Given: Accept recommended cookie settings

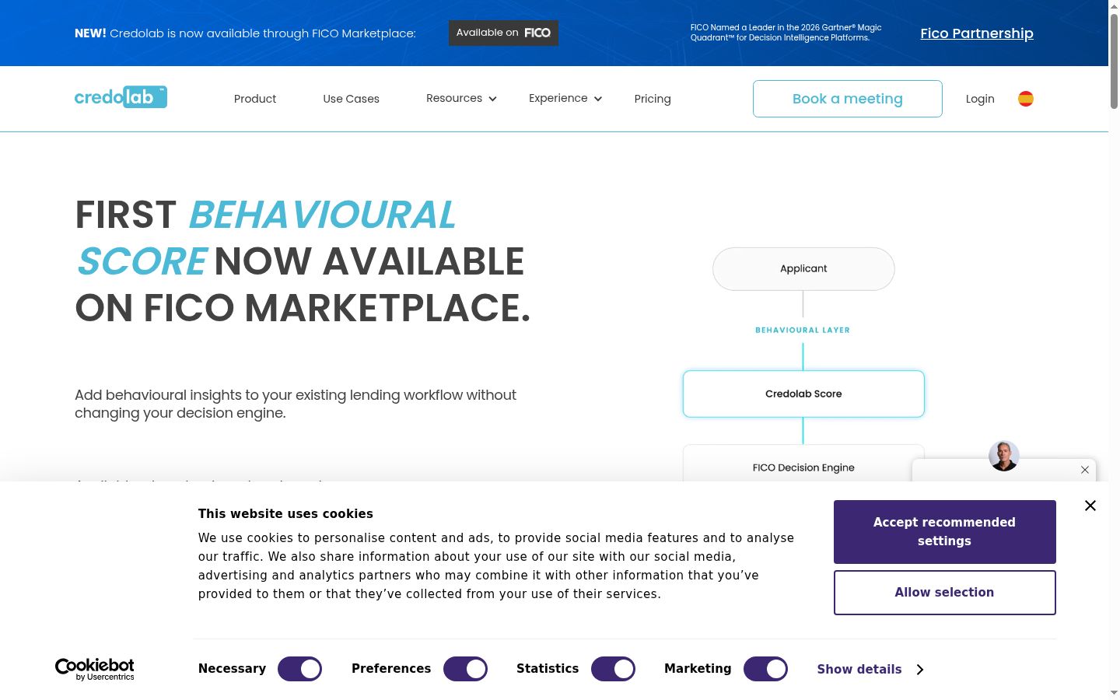Looking at the screenshot, I should pos(945,532).
